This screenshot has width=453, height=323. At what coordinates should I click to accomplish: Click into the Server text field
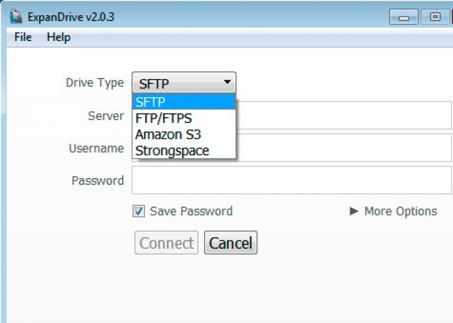tap(344, 115)
